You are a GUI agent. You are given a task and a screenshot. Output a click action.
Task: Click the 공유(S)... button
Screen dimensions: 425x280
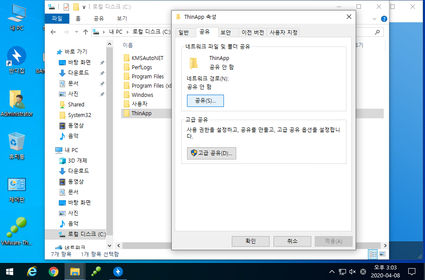point(205,101)
